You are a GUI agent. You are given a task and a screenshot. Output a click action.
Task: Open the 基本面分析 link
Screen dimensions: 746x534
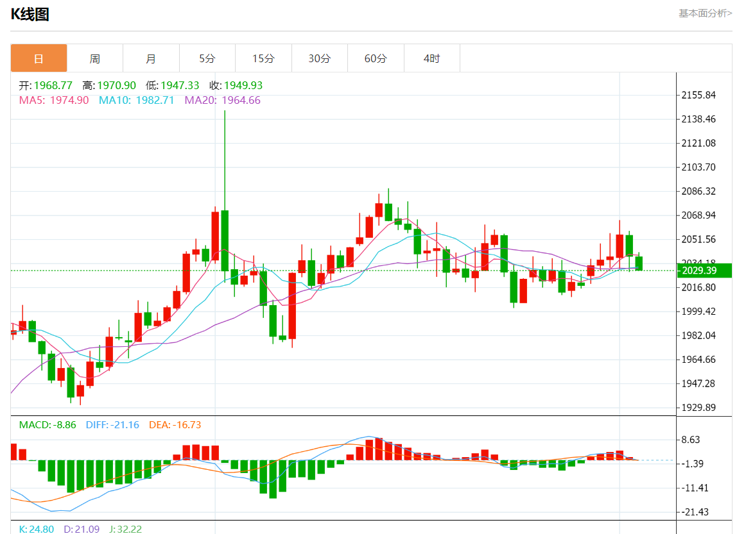[x=705, y=13]
